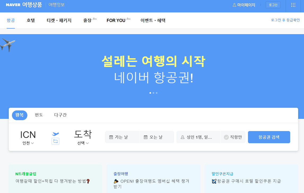Click the return date calendar icon

click(145, 137)
